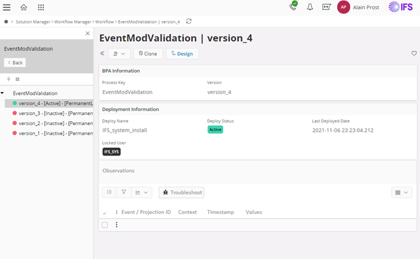Open the filter icon in Observations toolbar

click(124, 192)
